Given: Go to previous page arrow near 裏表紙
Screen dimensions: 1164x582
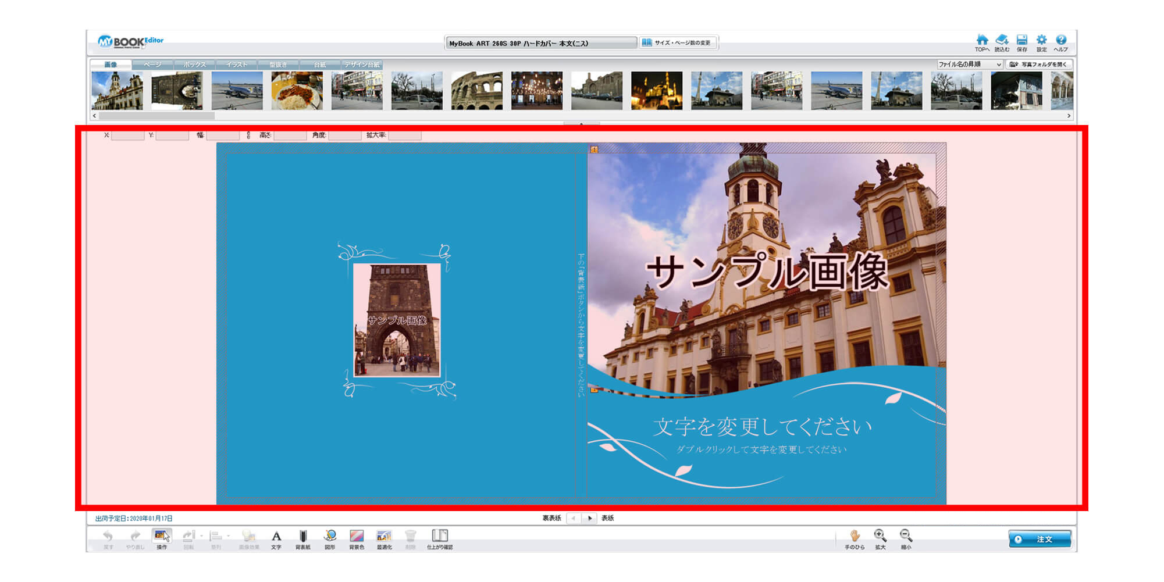Looking at the screenshot, I should pos(573,518).
